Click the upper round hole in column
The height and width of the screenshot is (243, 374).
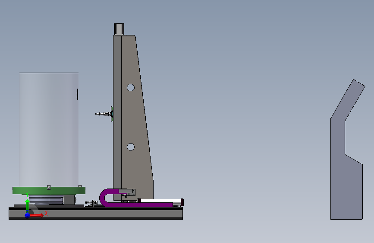pos(130,87)
